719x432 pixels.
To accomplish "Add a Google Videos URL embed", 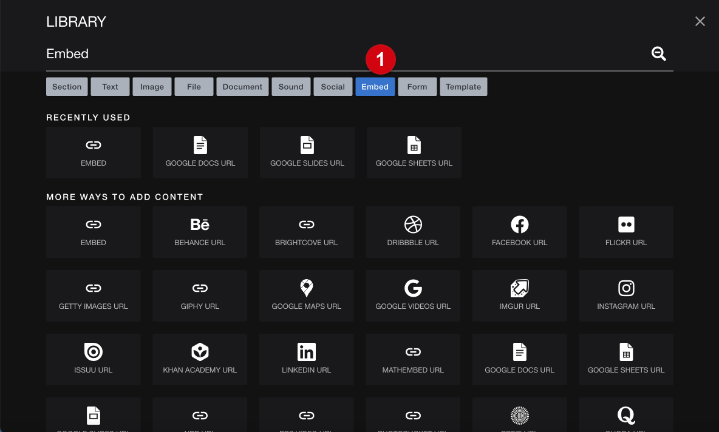I will click(x=413, y=295).
